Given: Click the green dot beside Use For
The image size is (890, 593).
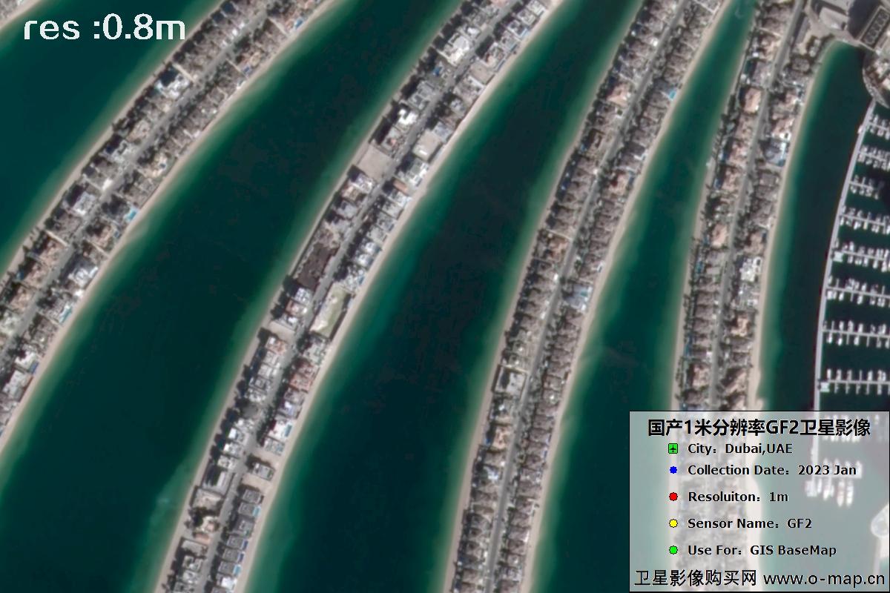Looking at the screenshot, I should point(673,550).
